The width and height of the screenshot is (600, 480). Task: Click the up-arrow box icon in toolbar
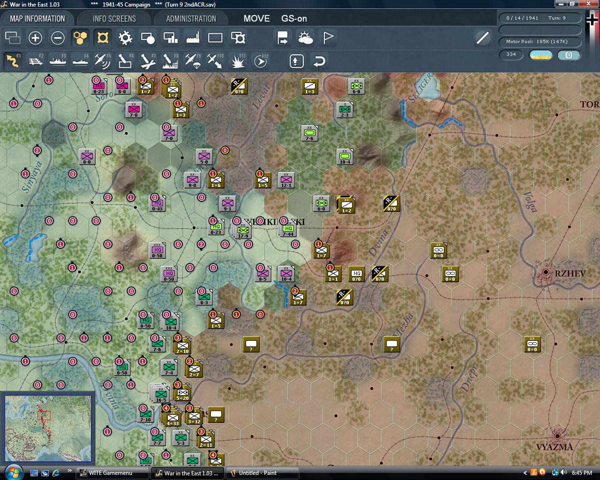[297, 61]
